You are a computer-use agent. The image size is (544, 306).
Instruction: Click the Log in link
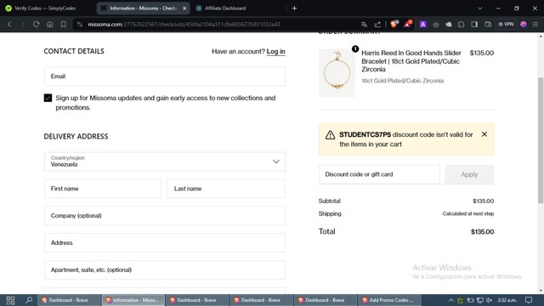click(x=275, y=51)
